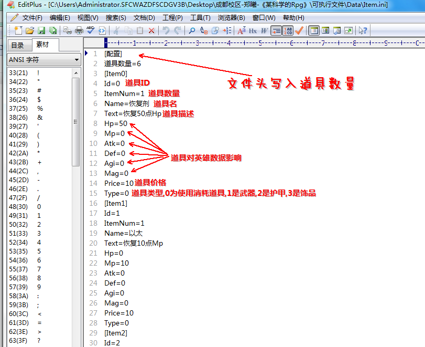Click the line Name=以太
This screenshot has width=425, height=347.
(x=123, y=233)
